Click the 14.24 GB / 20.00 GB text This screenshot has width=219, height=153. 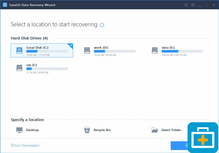(x=105, y=55)
